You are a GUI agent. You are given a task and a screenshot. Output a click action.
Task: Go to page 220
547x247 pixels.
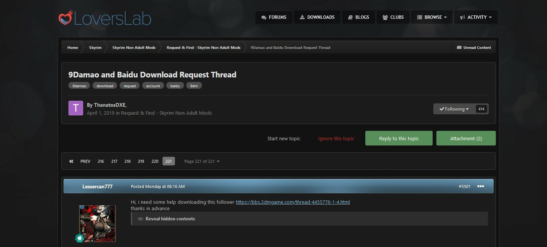[x=155, y=161]
